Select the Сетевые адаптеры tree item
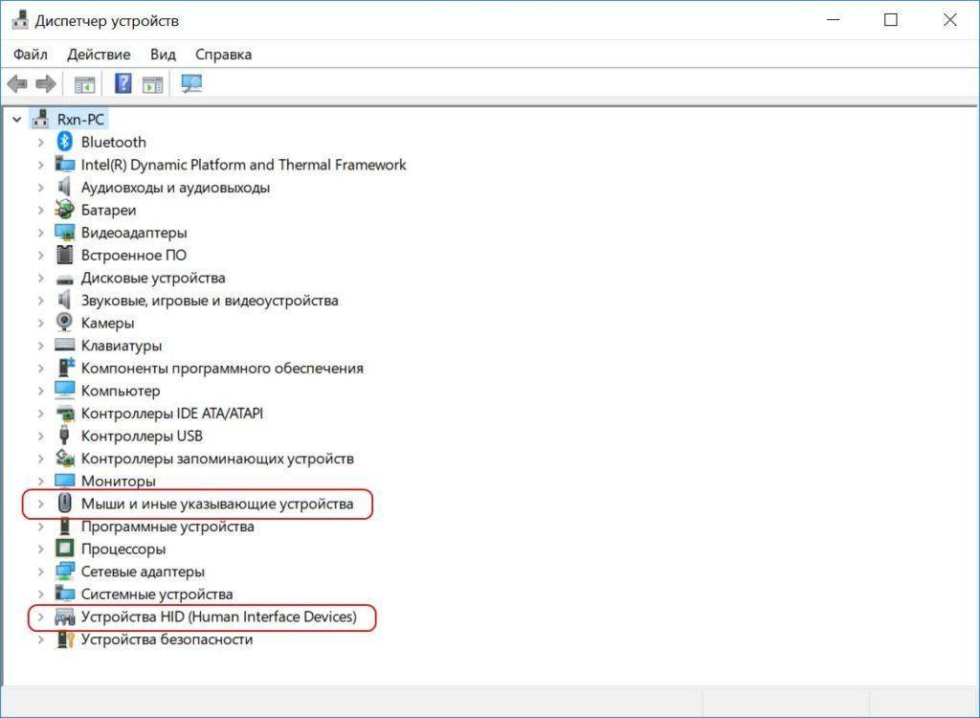This screenshot has height=718, width=980. click(143, 572)
